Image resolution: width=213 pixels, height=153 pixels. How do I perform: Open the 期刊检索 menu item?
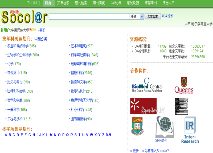click(81, 3)
